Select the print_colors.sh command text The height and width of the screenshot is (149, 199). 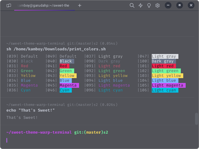click(56, 49)
